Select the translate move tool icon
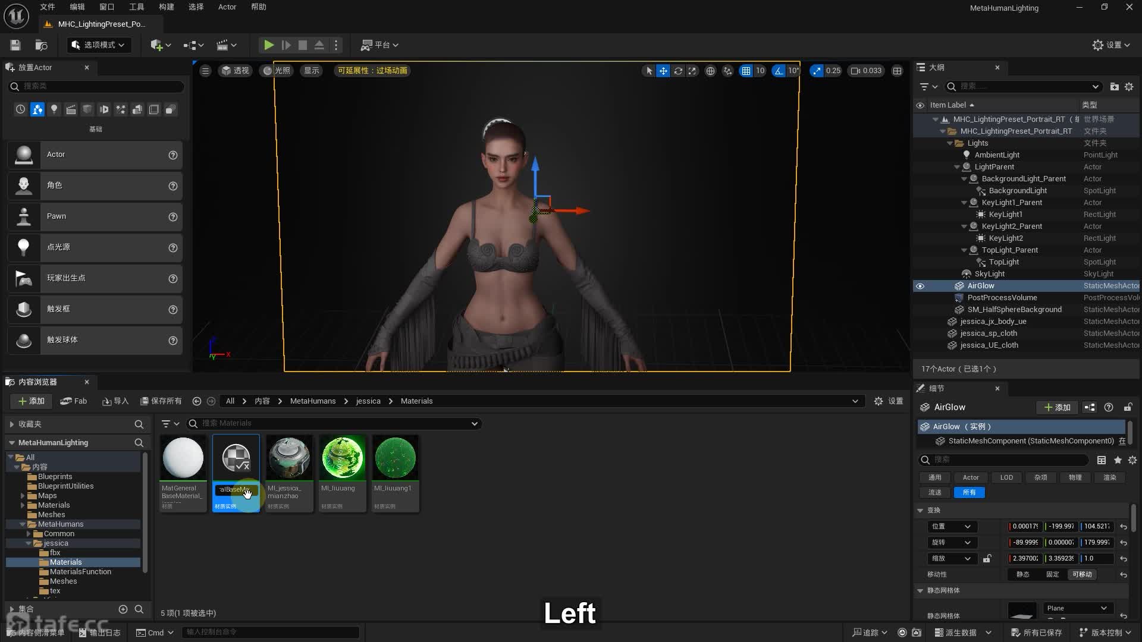 click(x=663, y=71)
